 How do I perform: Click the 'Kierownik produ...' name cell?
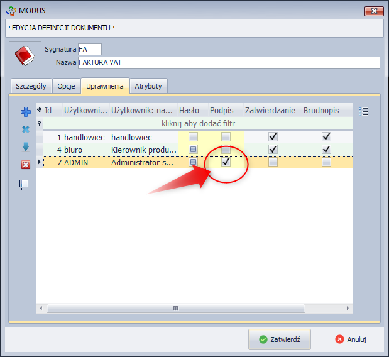(143, 150)
